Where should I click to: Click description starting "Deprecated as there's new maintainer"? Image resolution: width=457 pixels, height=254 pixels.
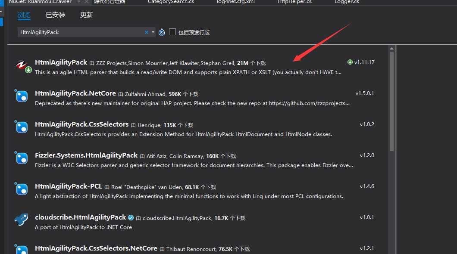point(192,103)
